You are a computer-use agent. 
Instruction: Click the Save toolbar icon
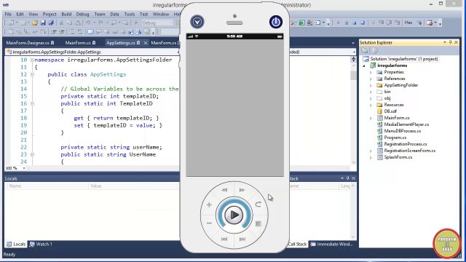pyautogui.click(x=43, y=23)
